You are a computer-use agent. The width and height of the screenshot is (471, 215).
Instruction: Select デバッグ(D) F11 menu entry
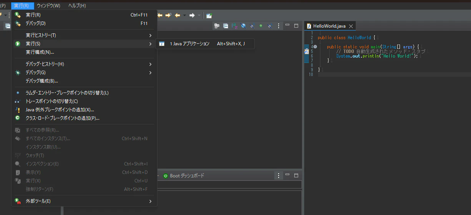point(84,23)
